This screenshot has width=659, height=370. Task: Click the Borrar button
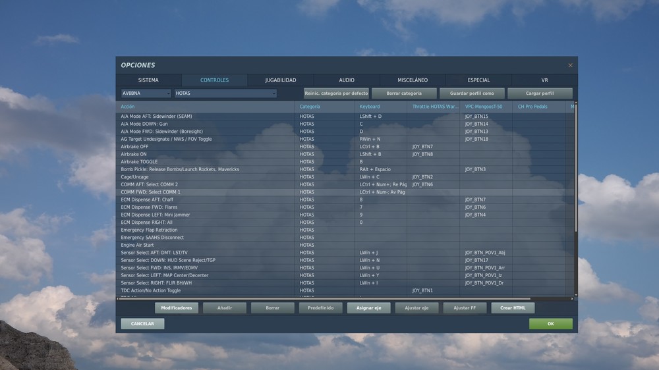pos(272,308)
